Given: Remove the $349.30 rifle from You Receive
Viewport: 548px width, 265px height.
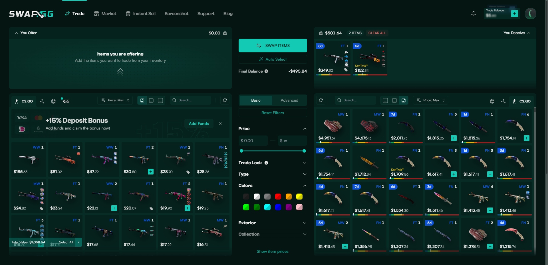Looking at the screenshot, I should tap(333, 59).
